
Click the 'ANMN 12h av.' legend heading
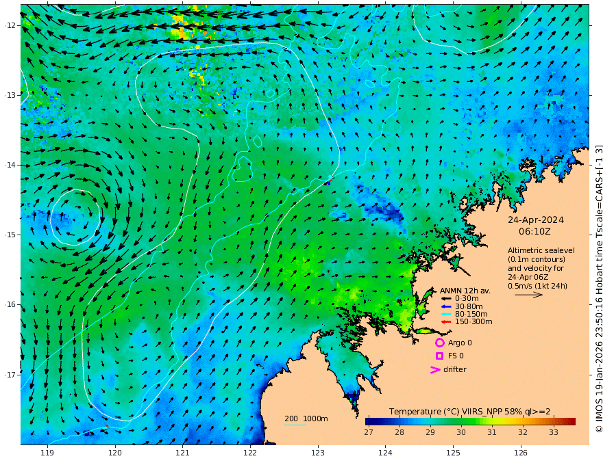pyautogui.click(x=465, y=291)
